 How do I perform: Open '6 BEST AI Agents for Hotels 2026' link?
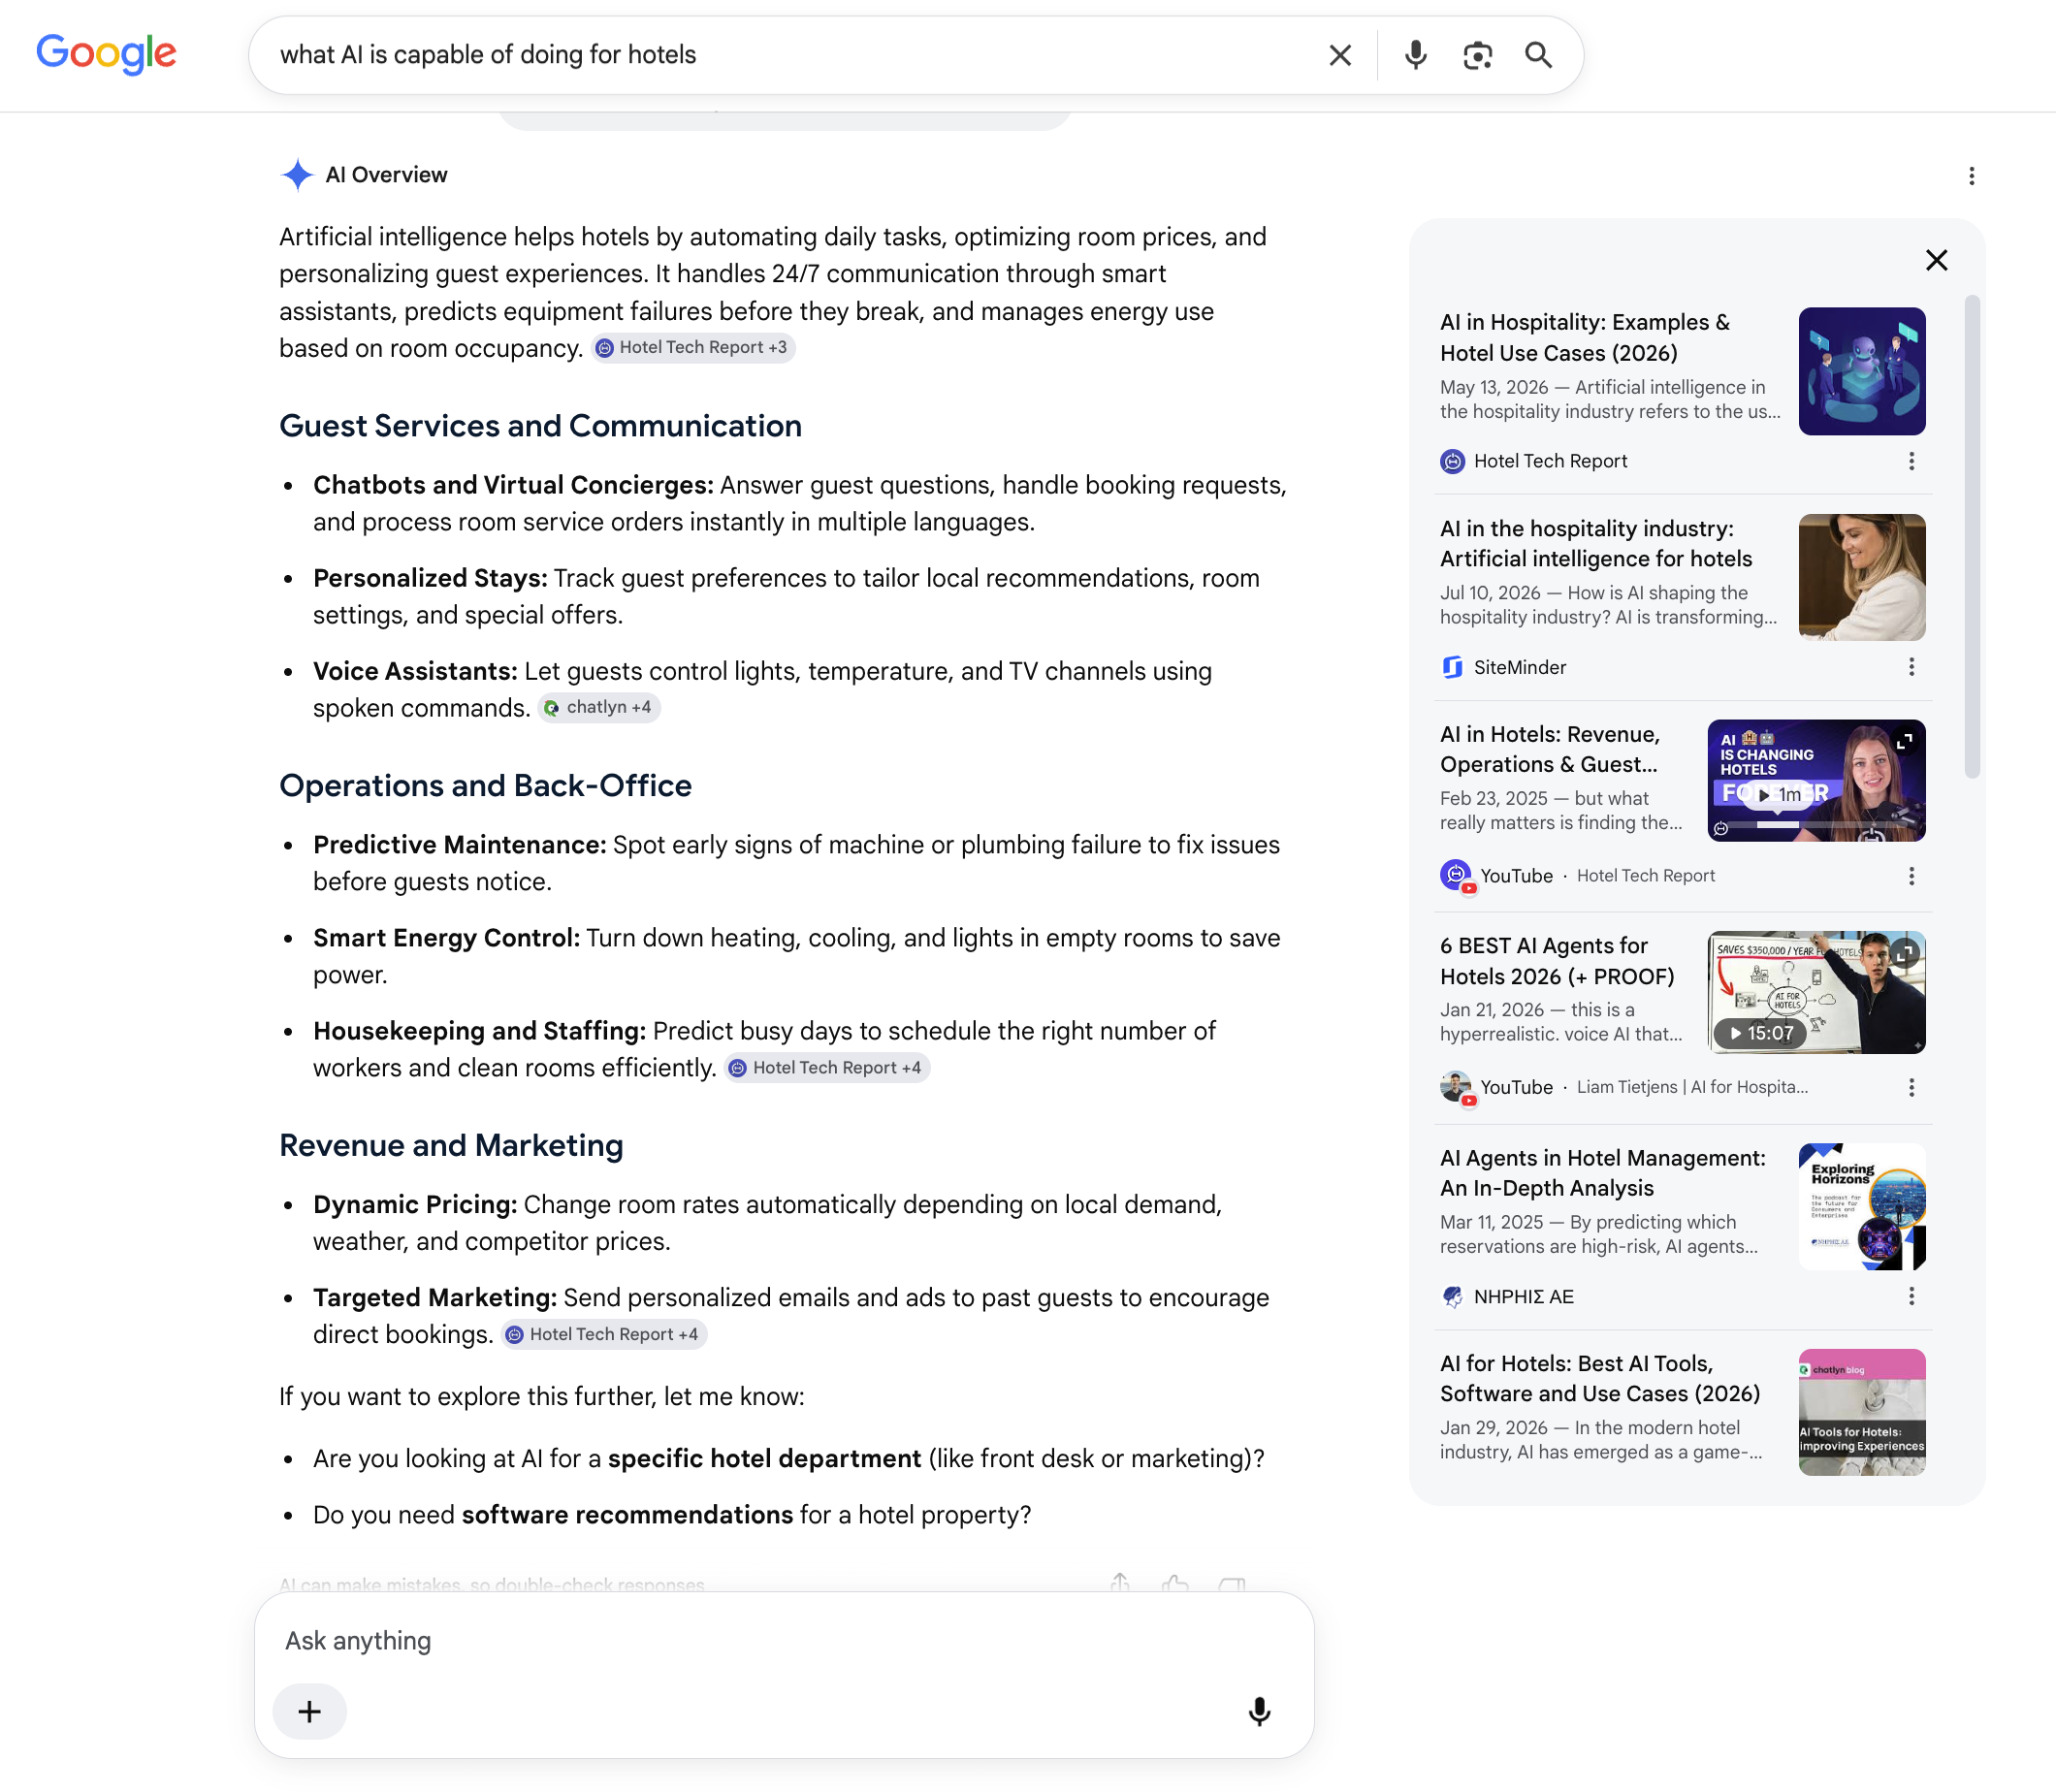(1557, 961)
